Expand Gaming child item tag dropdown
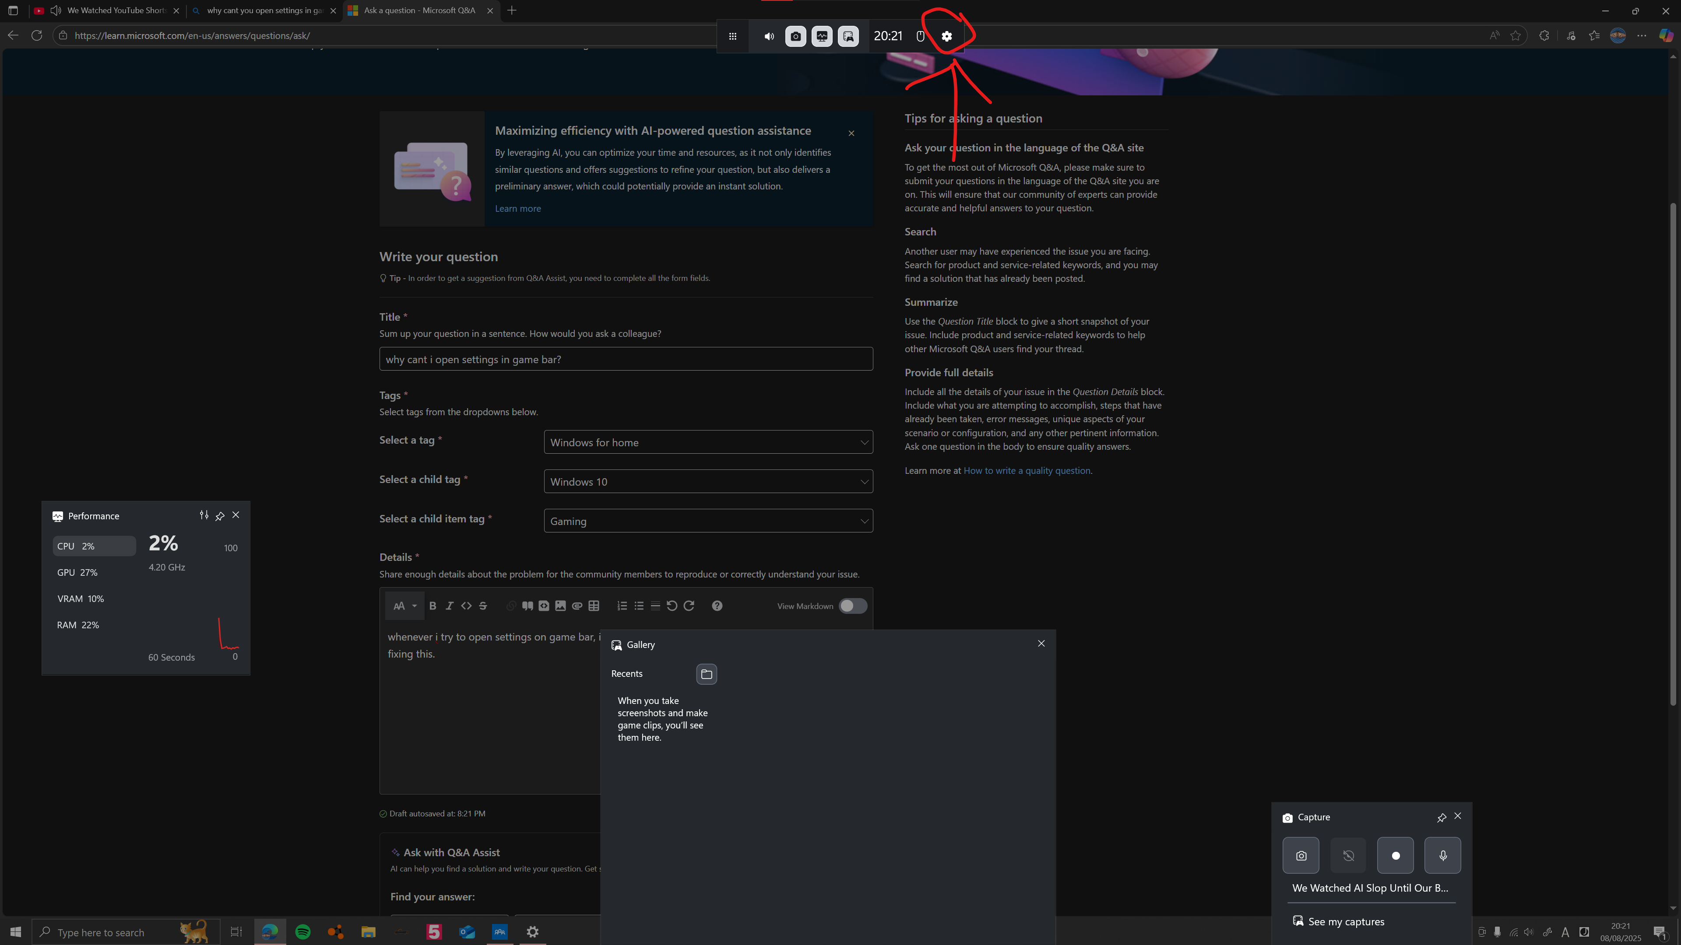This screenshot has height=945, width=1681. [708, 521]
